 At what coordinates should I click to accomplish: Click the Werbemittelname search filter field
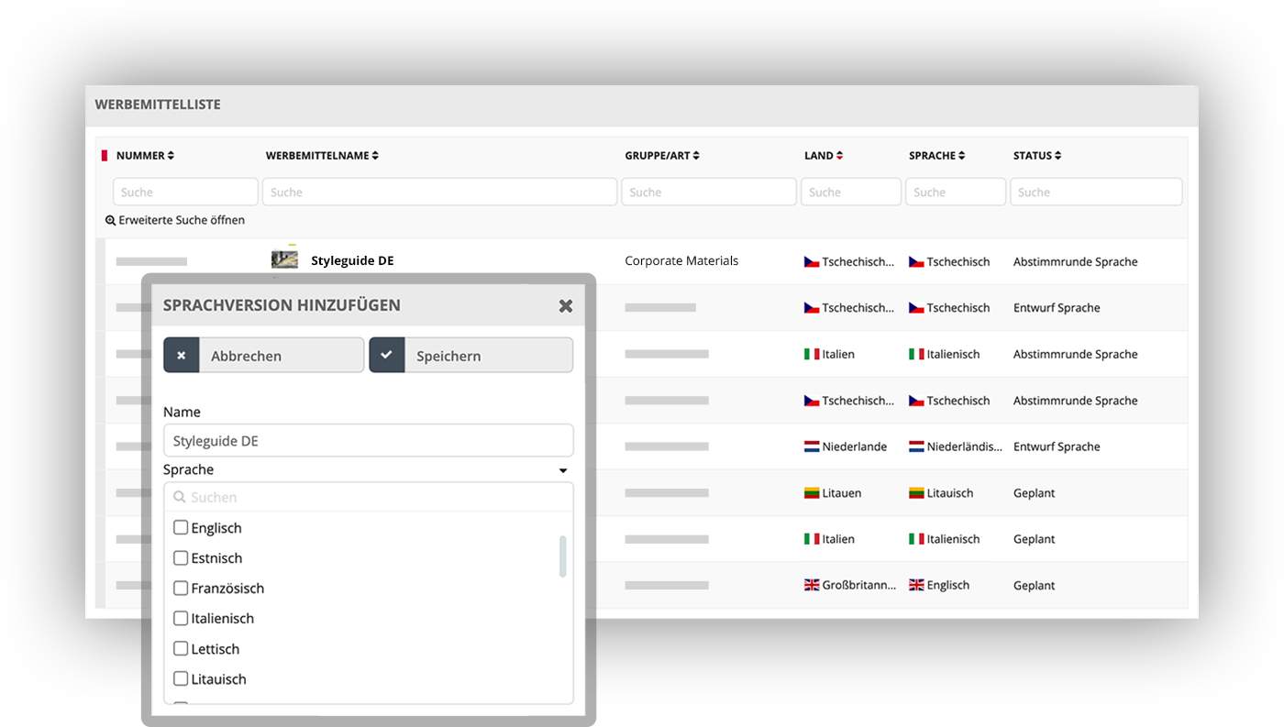coord(439,192)
